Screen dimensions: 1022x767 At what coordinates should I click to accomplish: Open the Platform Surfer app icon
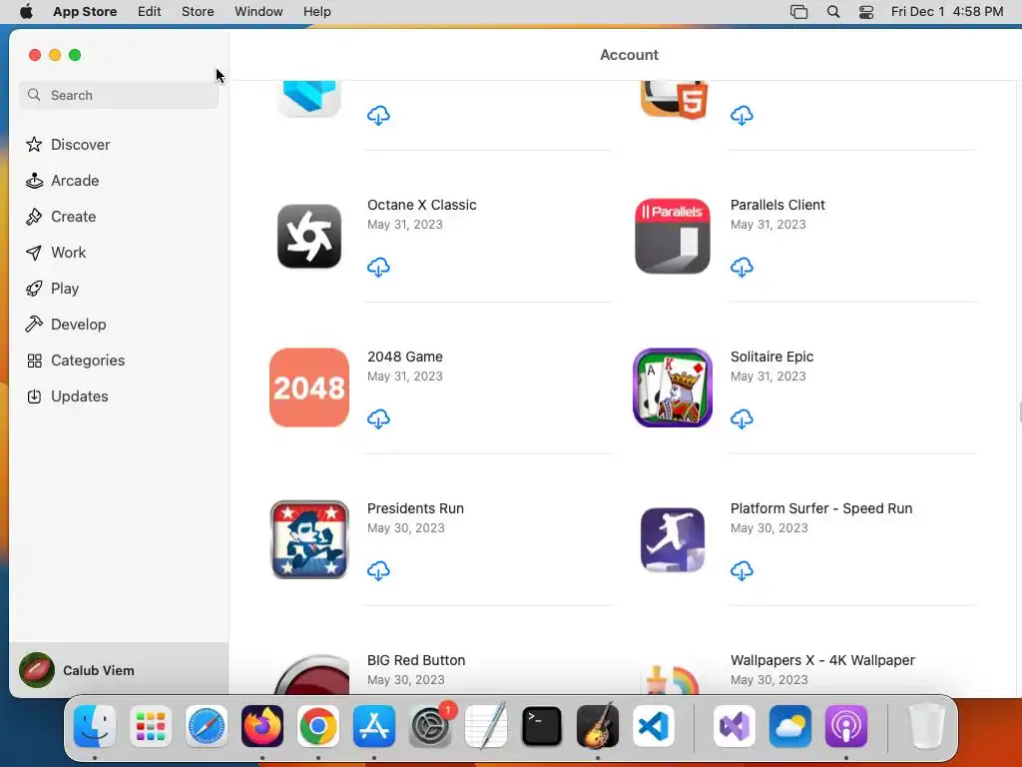click(x=672, y=539)
